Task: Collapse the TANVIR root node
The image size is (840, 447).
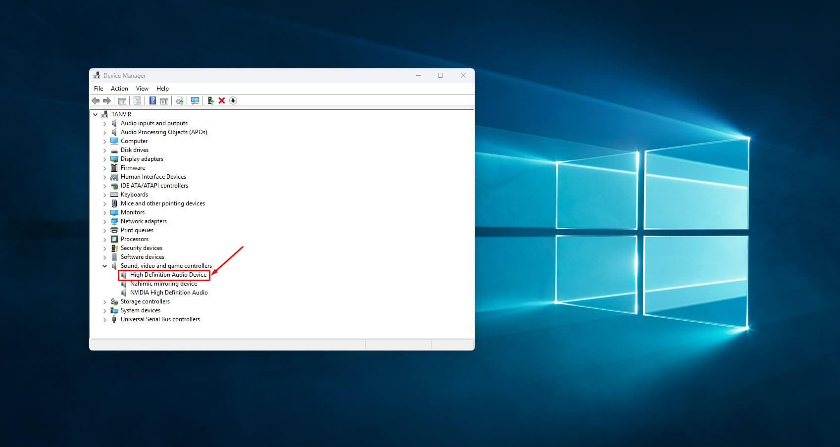Action: pos(96,114)
